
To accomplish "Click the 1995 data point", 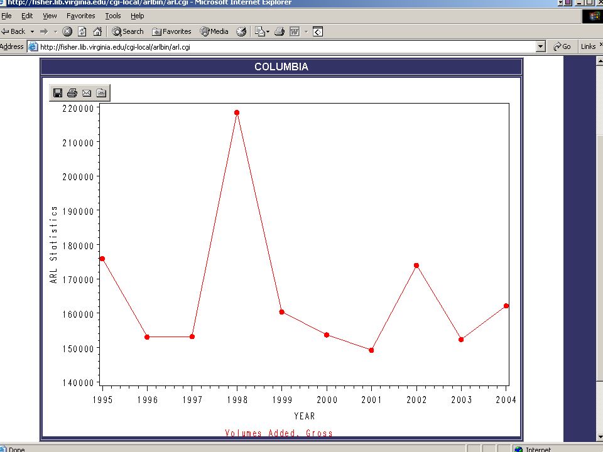I will click(x=102, y=259).
